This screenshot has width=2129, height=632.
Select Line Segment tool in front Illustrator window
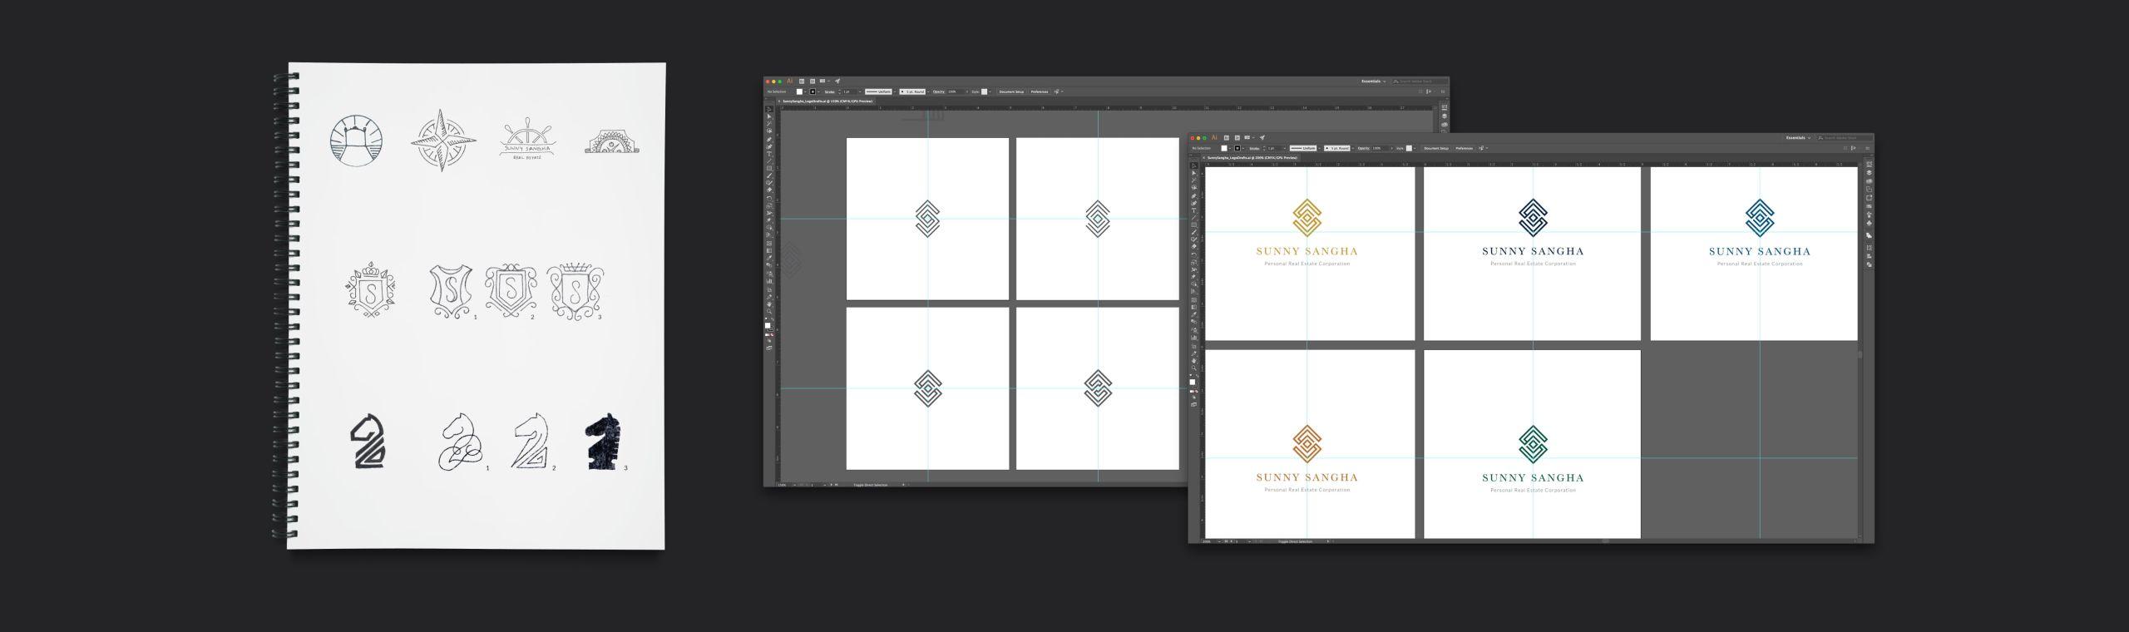pyautogui.click(x=1194, y=217)
